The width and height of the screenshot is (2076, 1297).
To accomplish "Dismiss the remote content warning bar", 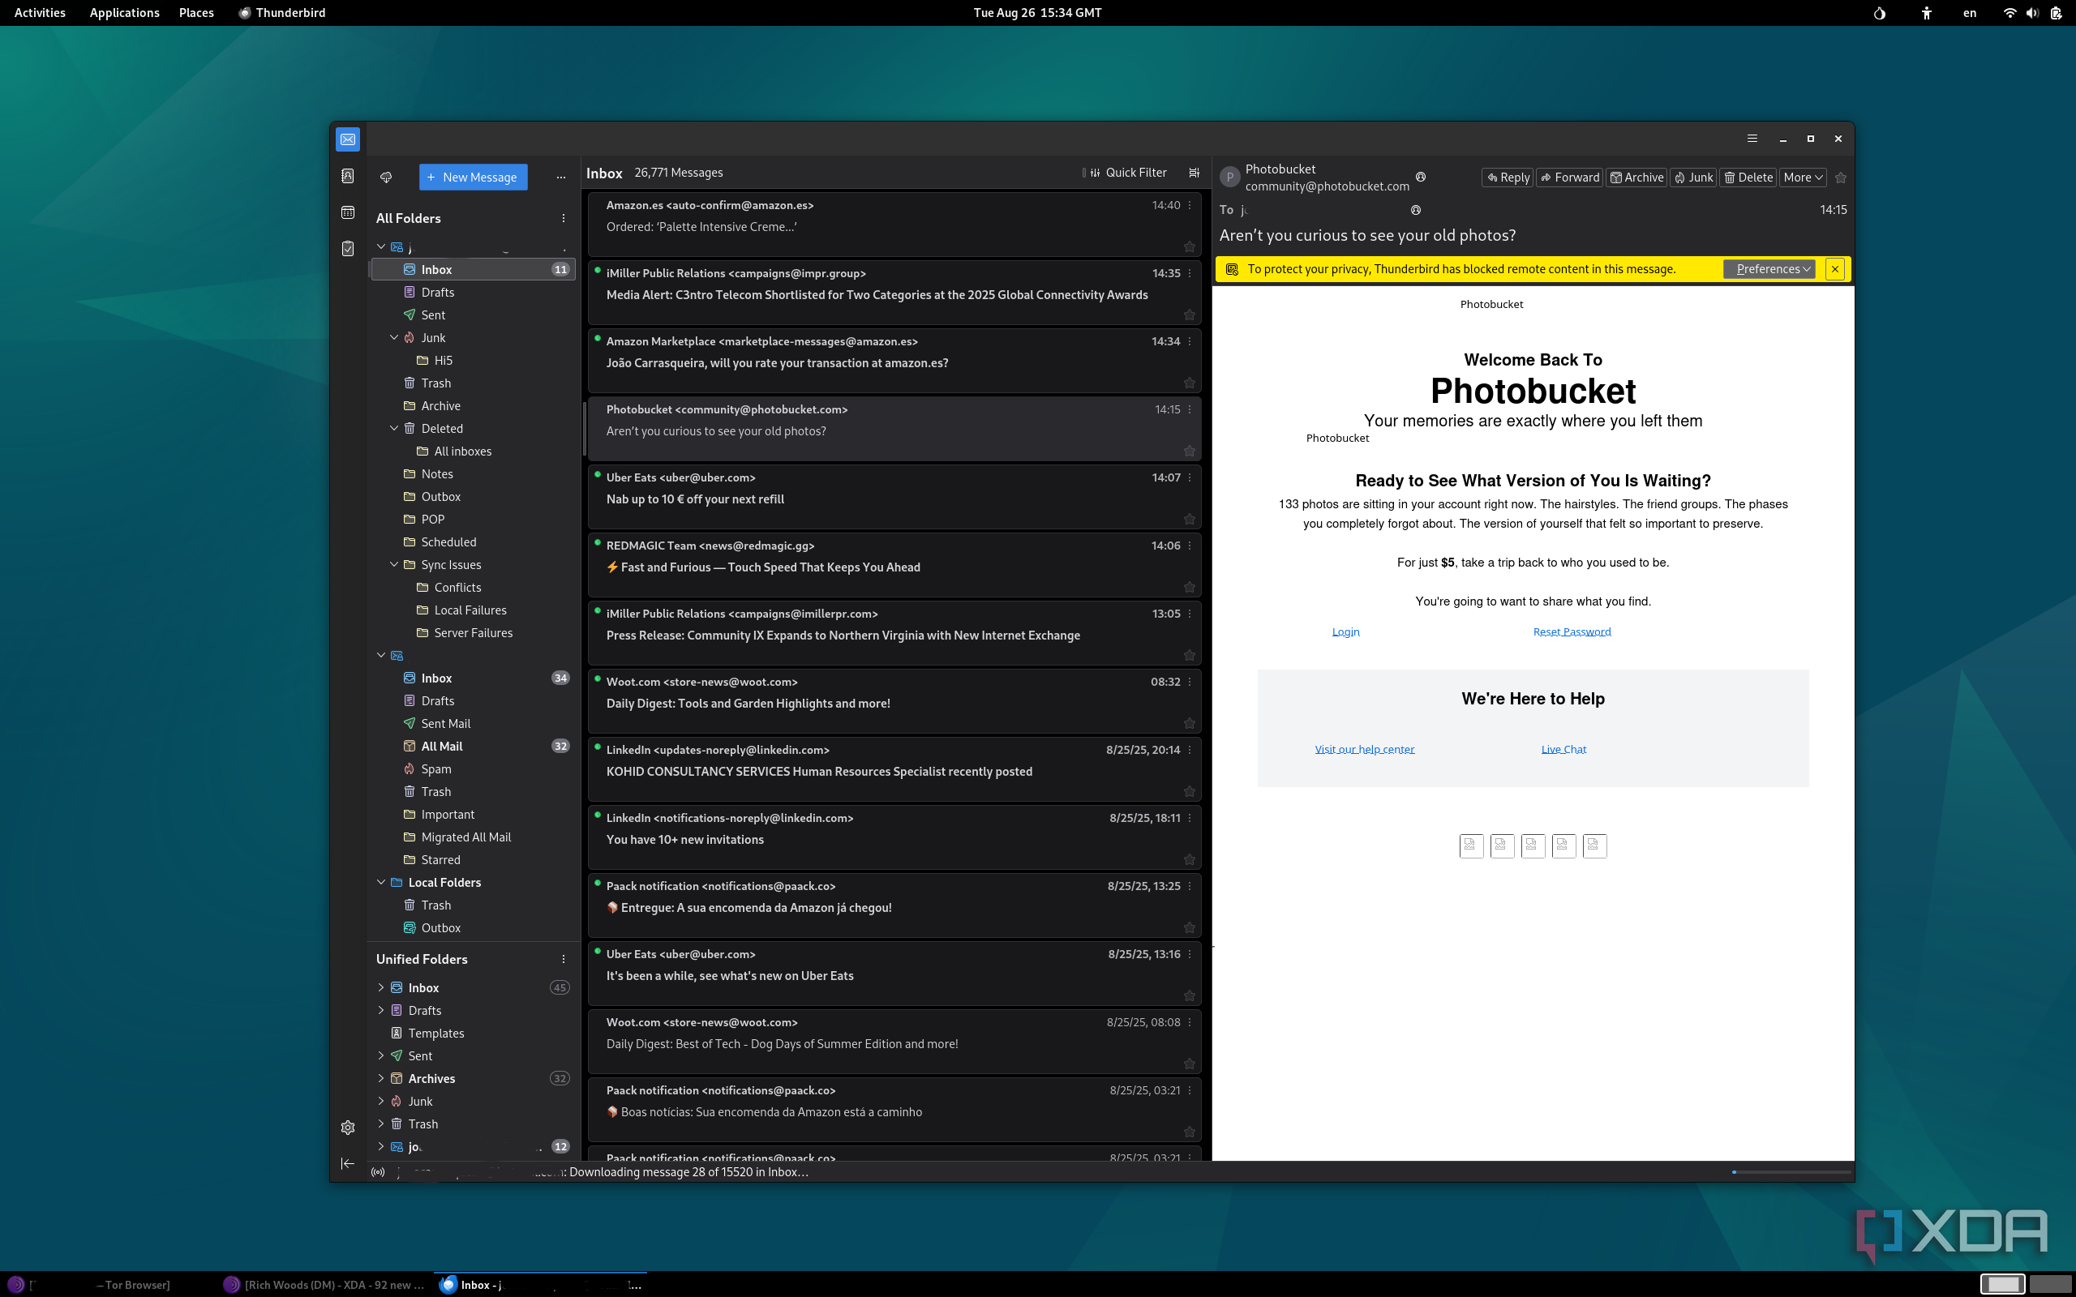I will [1835, 268].
